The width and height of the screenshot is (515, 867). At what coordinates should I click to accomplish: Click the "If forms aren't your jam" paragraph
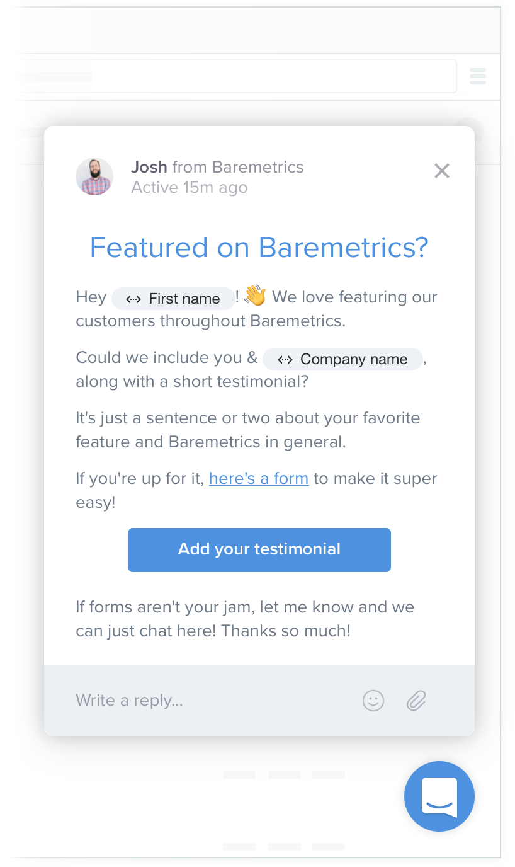(245, 619)
